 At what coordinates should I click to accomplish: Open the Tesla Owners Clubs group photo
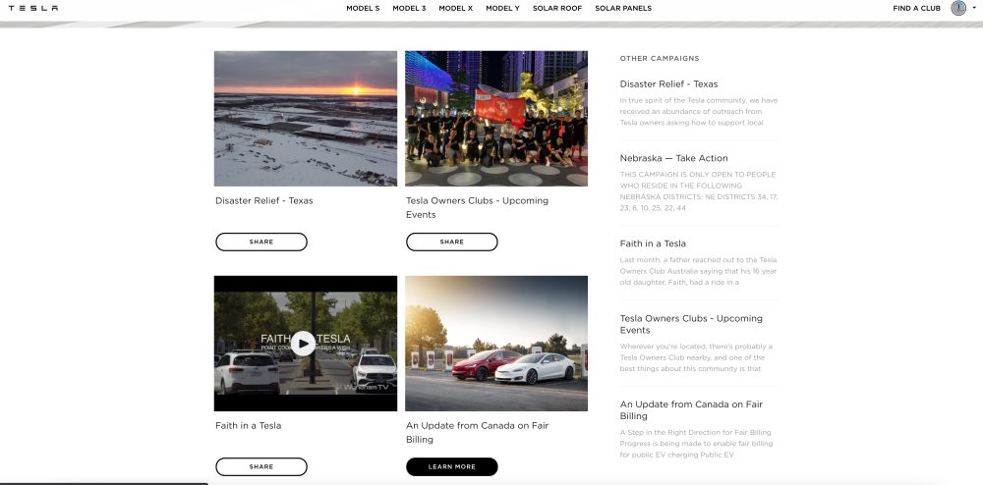(496, 118)
